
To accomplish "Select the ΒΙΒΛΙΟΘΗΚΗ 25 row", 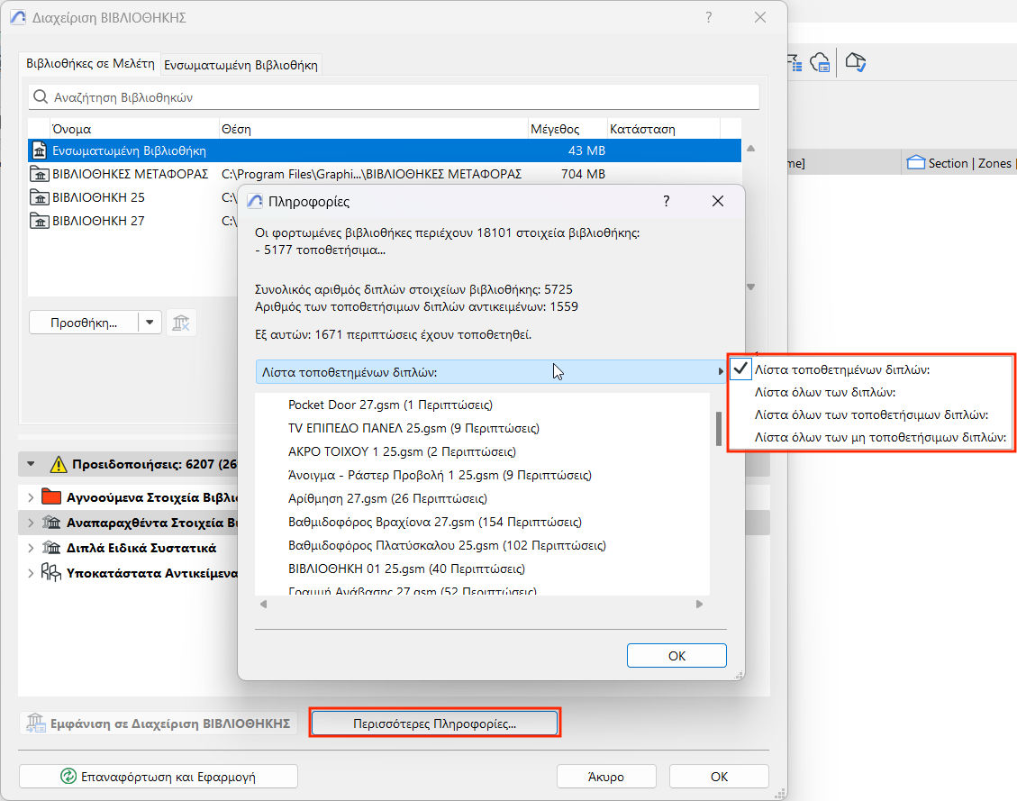I will (133, 197).
